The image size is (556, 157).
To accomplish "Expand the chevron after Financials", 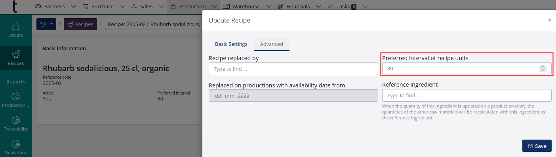I will pos(318,7).
